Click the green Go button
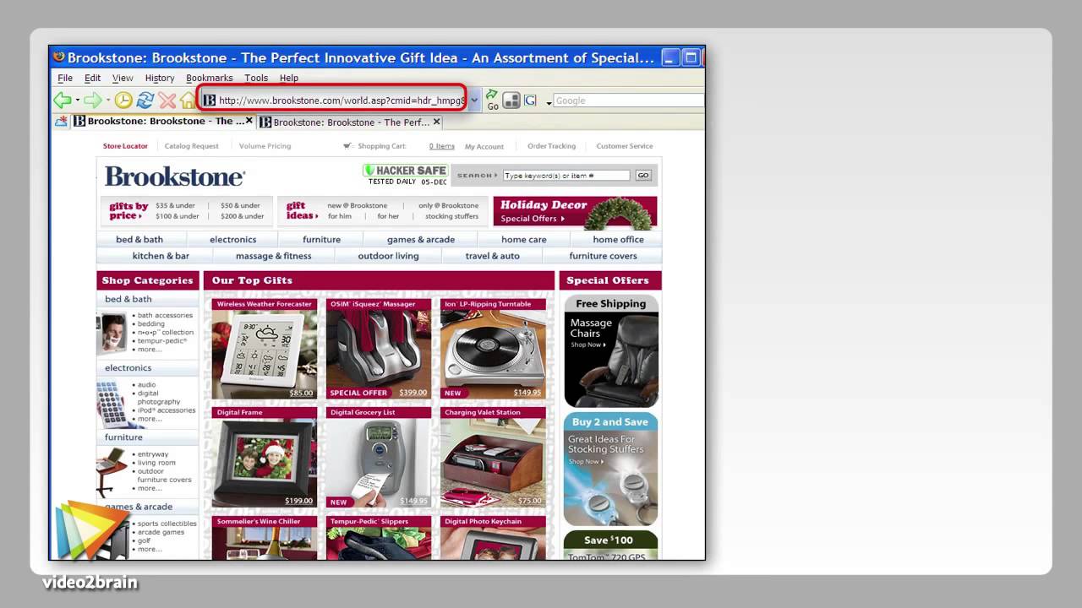 click(x=492, y=100)
